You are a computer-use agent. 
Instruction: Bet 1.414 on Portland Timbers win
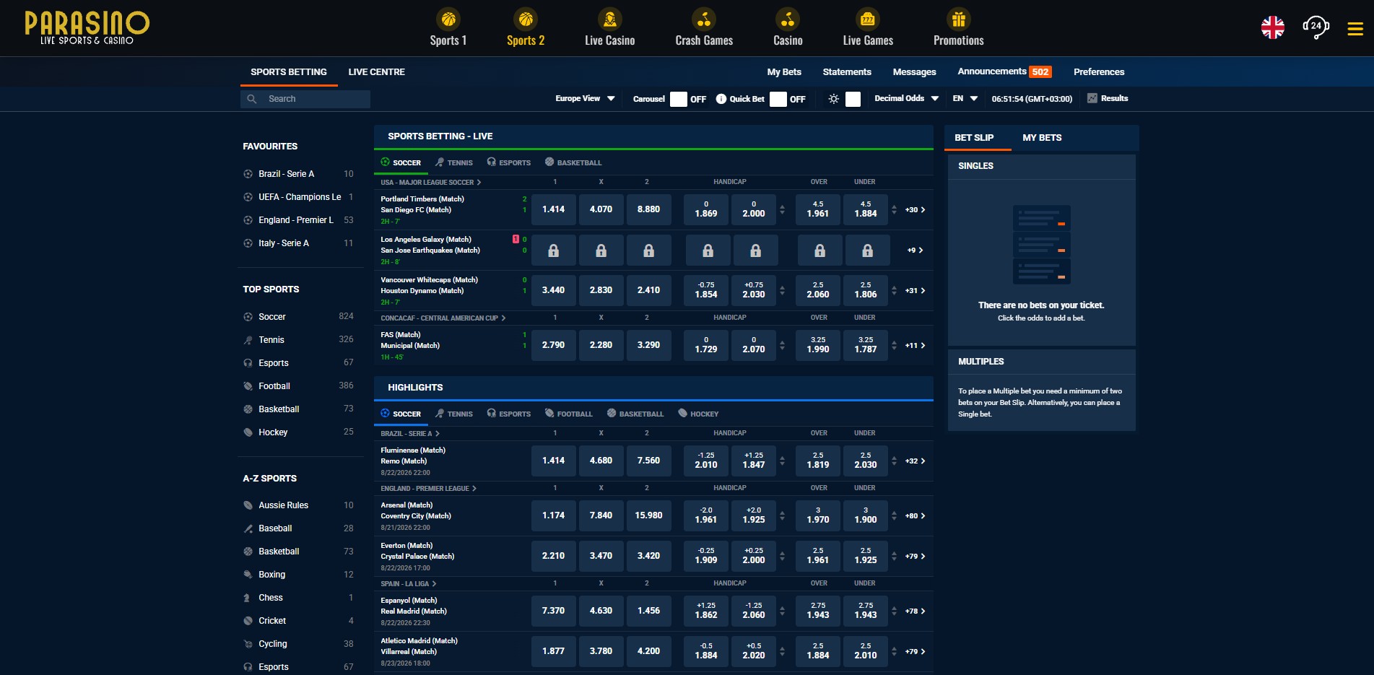[553, 209]
